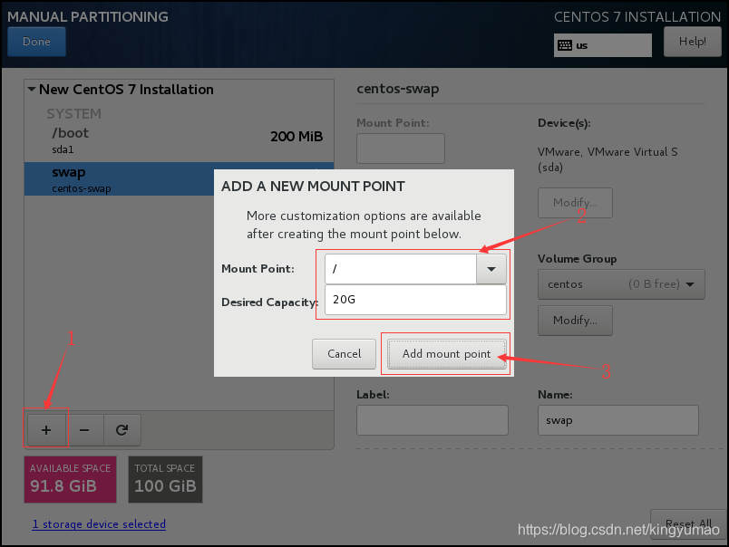
Task: Click the TOTAL SPACE 100 GiB box
Action: 166,480
